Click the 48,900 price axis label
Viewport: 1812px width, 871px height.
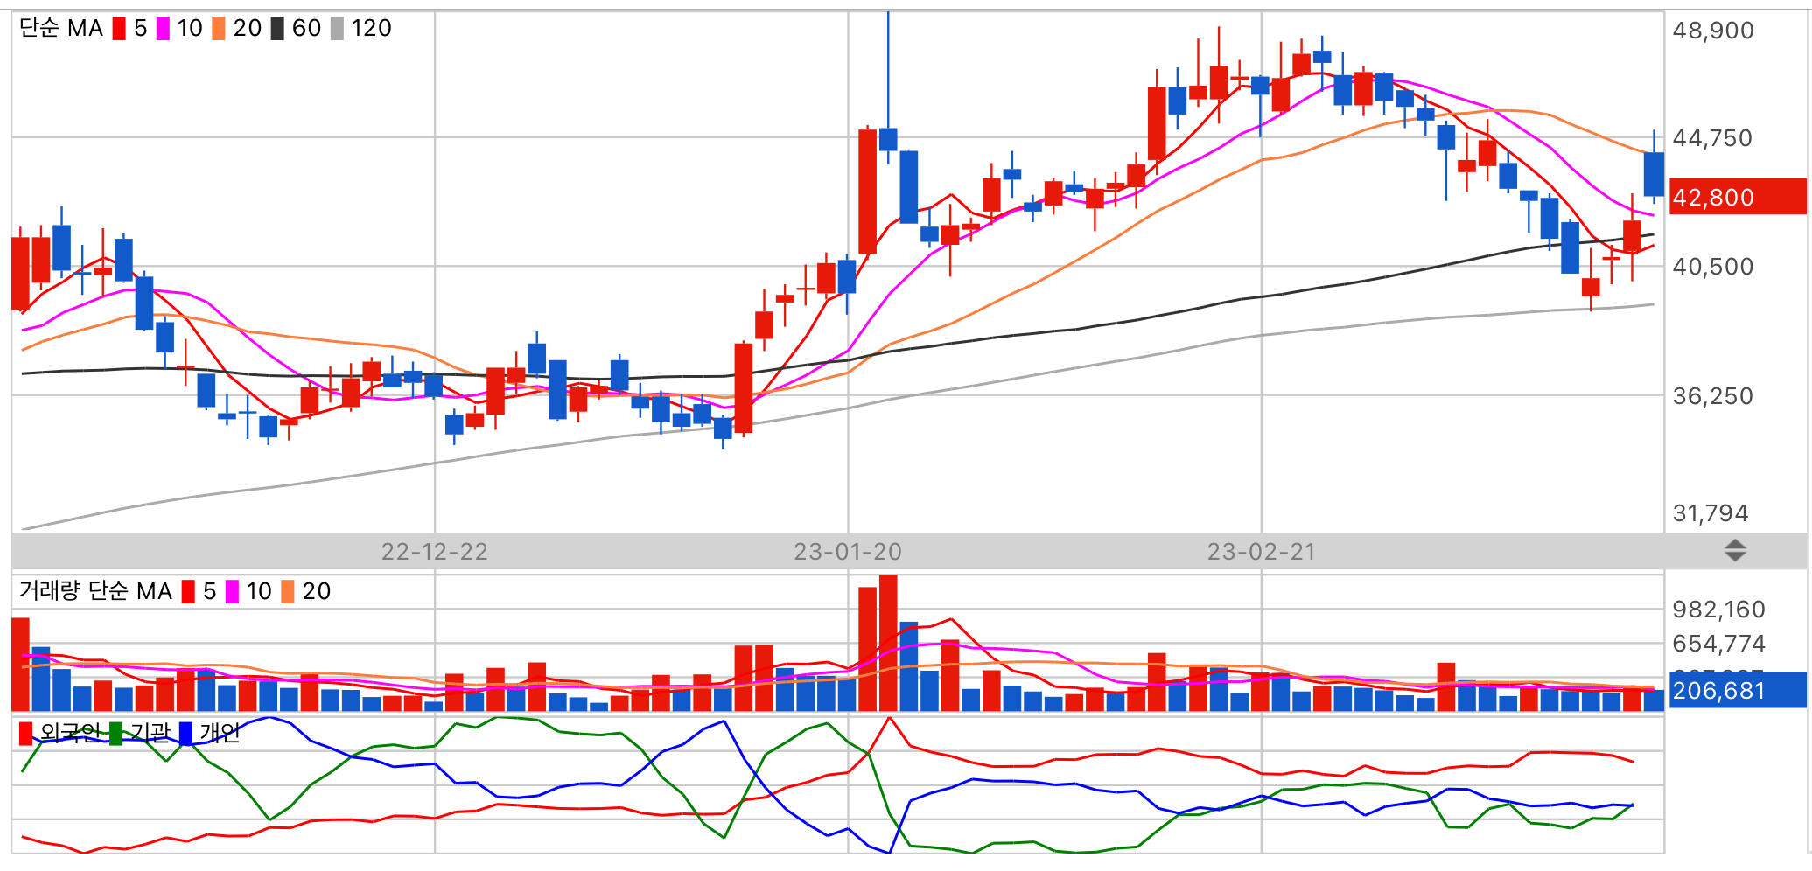pos(1713,31)
